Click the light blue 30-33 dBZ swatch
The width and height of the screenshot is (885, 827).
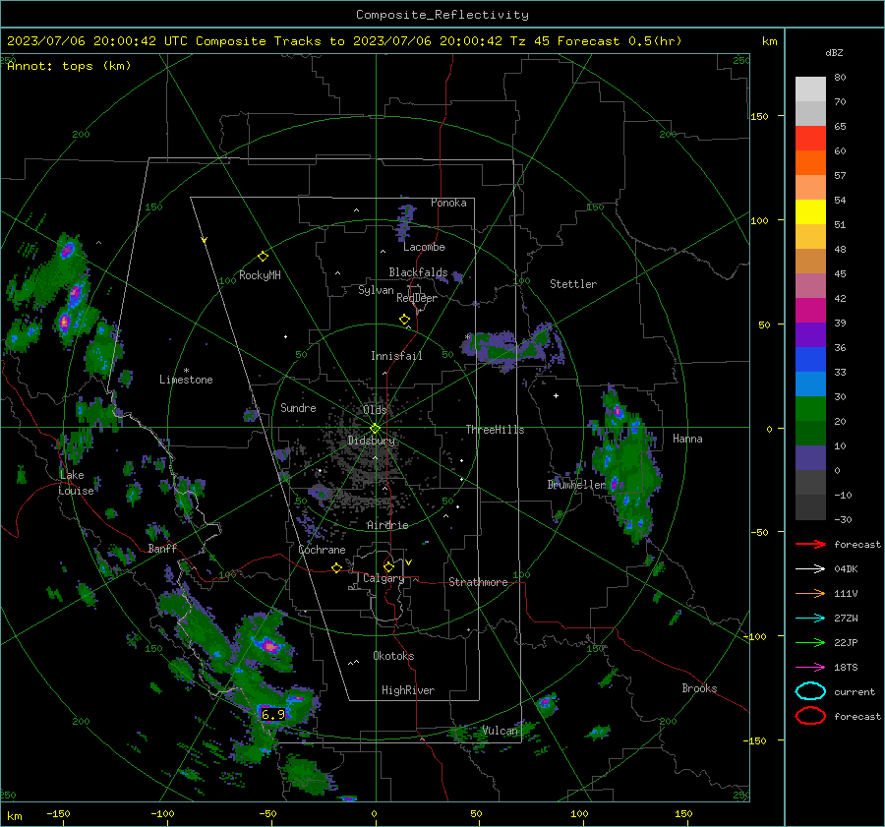click(810, 384)
